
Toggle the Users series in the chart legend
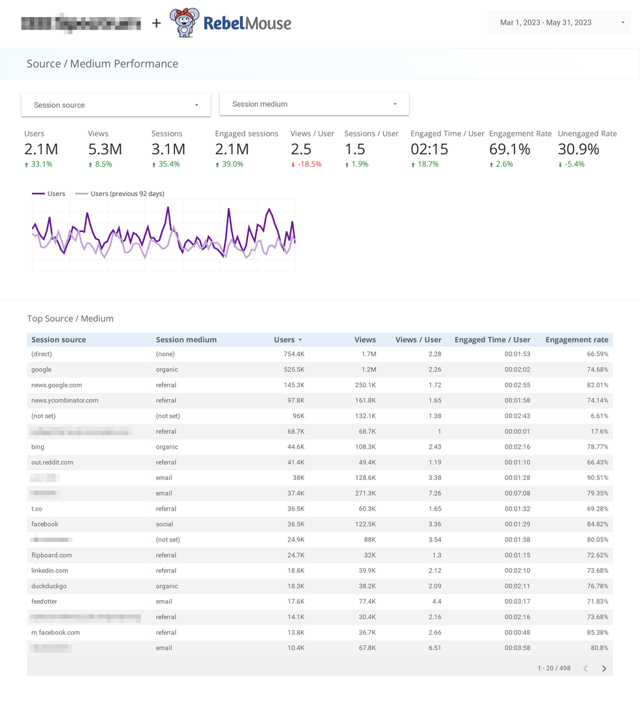click(49, 193)
